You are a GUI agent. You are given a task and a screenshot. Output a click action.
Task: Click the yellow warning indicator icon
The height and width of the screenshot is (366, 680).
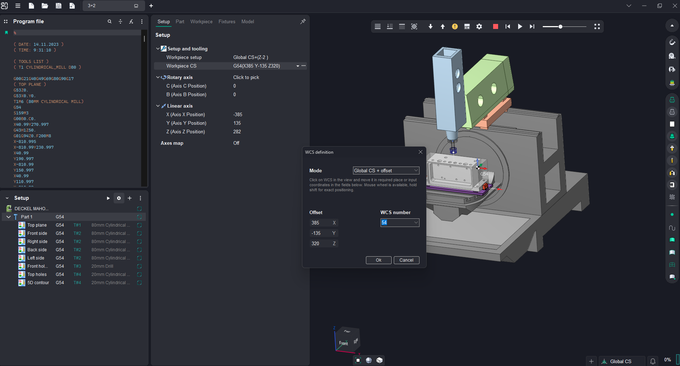pos(455,26)
